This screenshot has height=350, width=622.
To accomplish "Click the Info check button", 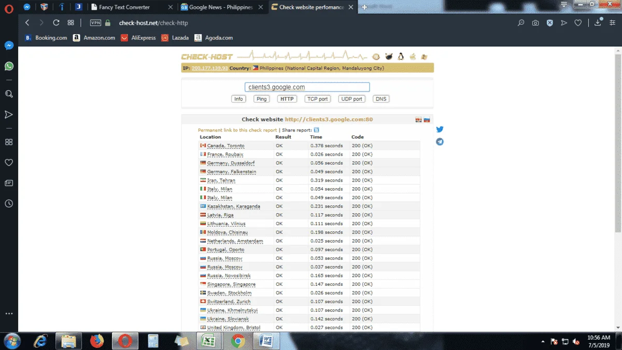I will pyautogui.click(x=238, y=99).
